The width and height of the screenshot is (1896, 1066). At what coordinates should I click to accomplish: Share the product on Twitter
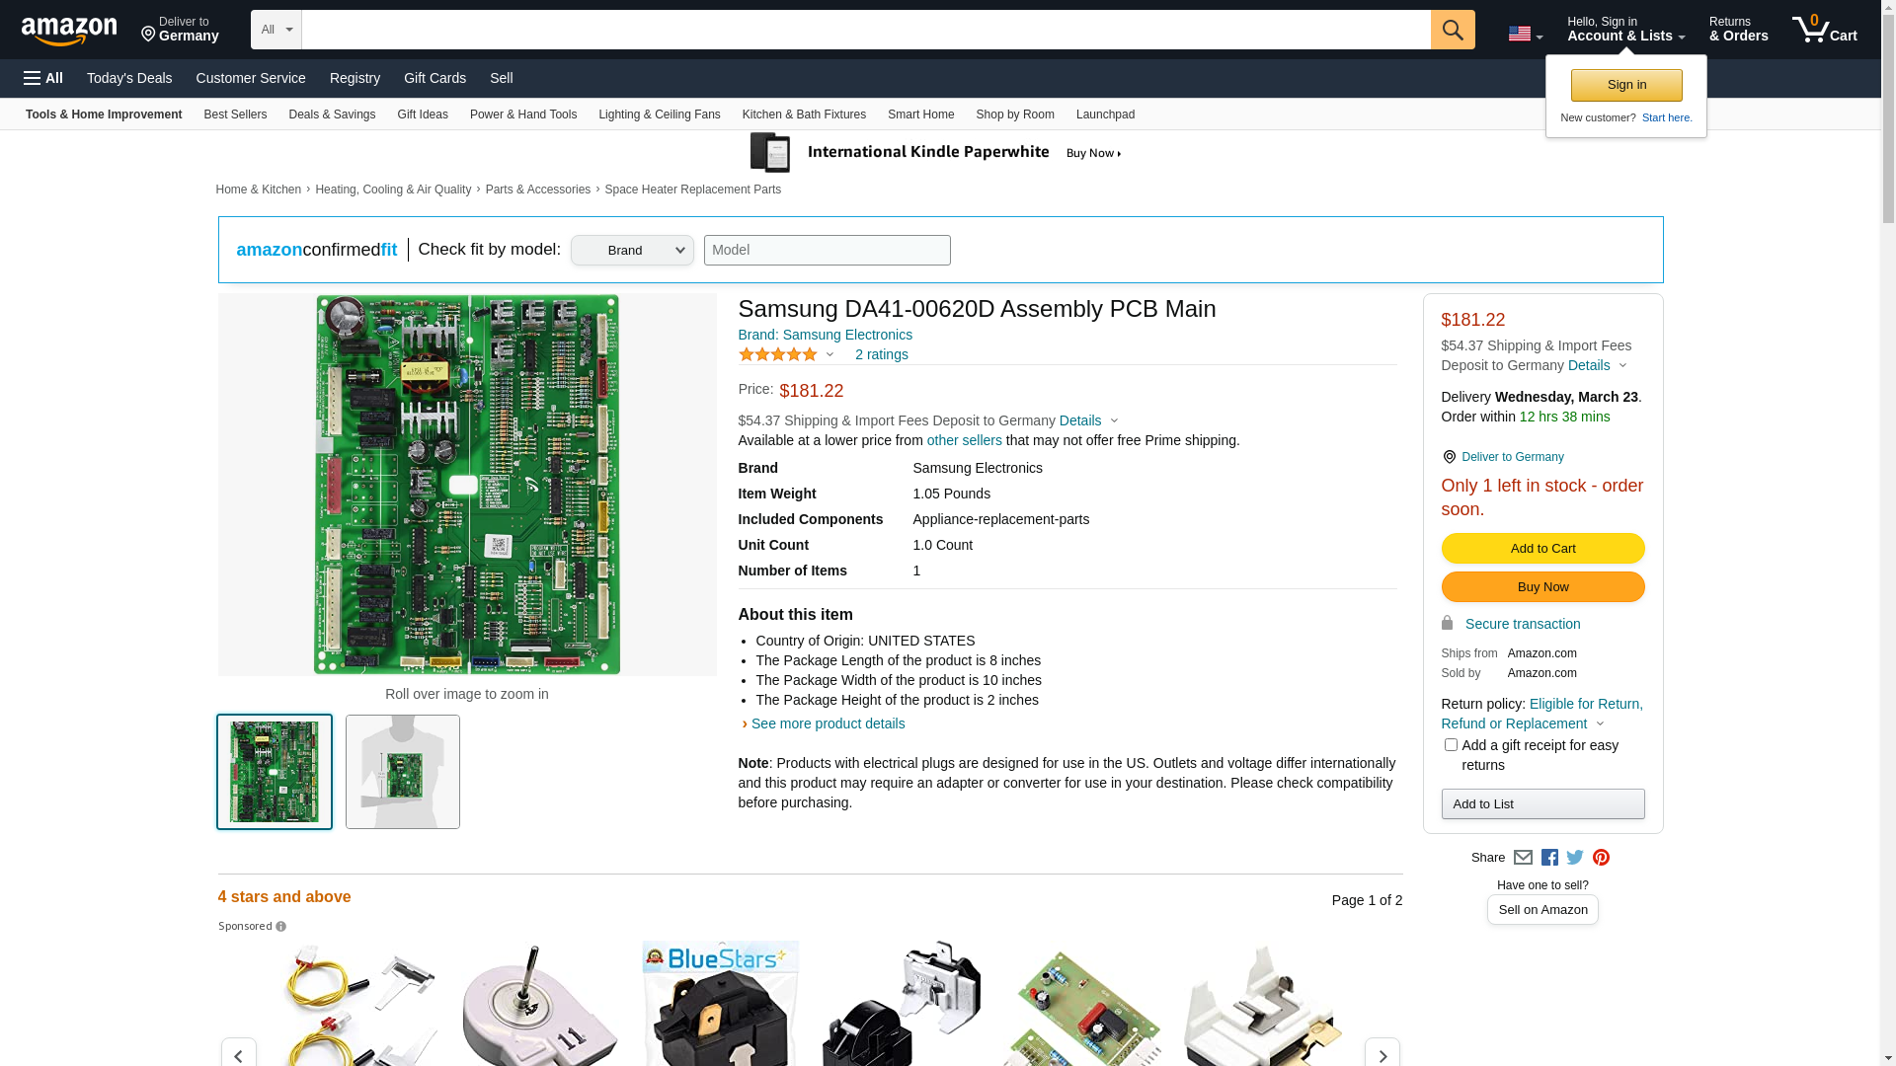click(x=1575, y=858)
